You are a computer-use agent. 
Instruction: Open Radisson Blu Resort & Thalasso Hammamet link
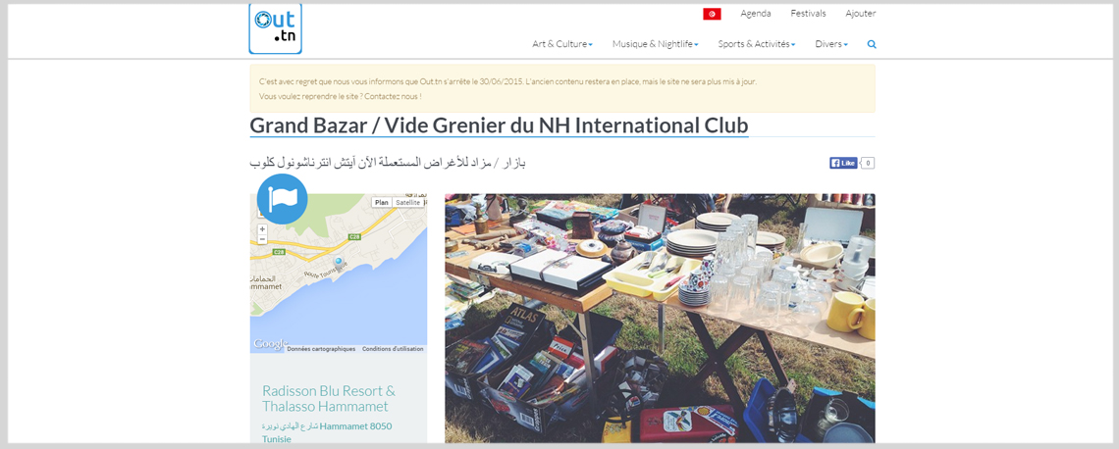[328, 398]
